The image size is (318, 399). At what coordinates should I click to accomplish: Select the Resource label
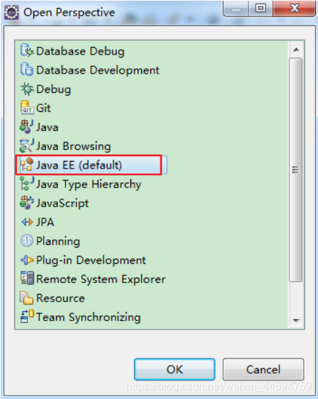(60, 298)
